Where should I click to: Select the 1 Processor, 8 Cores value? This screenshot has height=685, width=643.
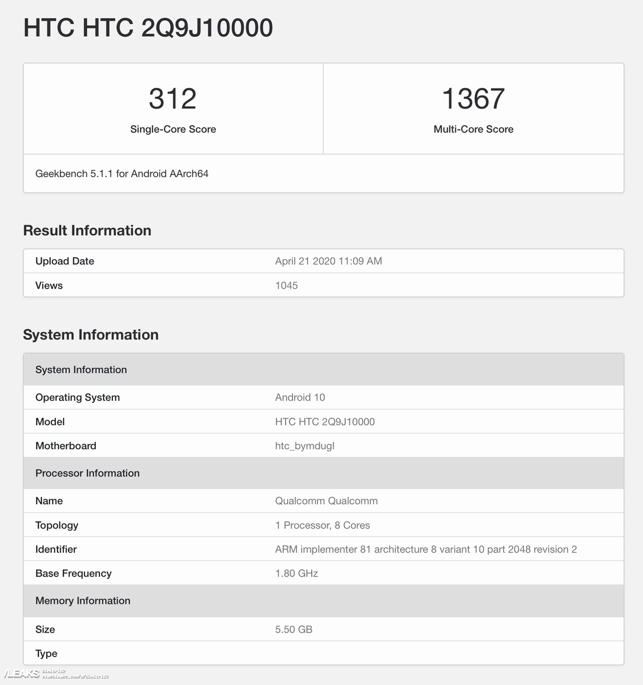pyautogui.click(x=323, y=525)
